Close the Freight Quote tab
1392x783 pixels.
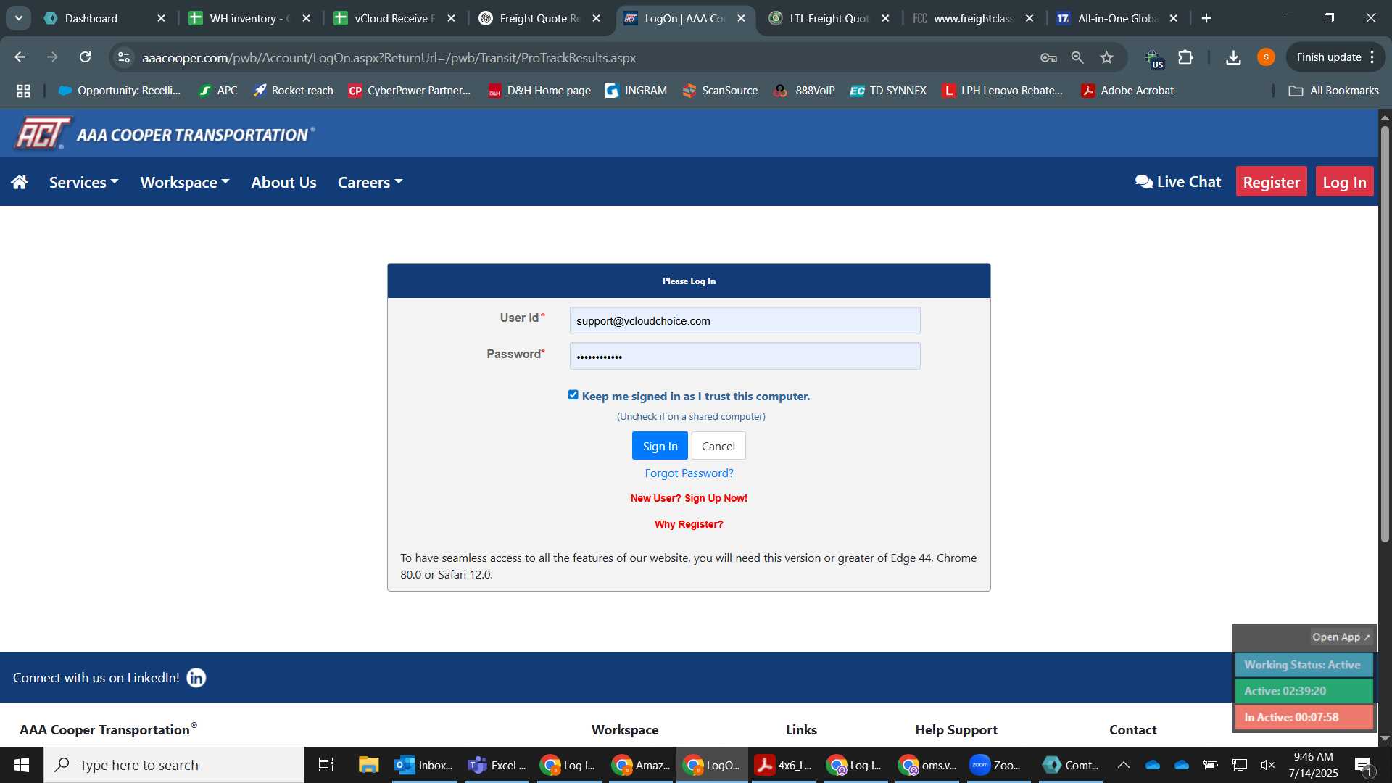[x=596, y=18]
